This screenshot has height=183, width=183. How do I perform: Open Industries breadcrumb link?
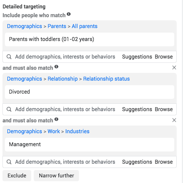(77, 131)
